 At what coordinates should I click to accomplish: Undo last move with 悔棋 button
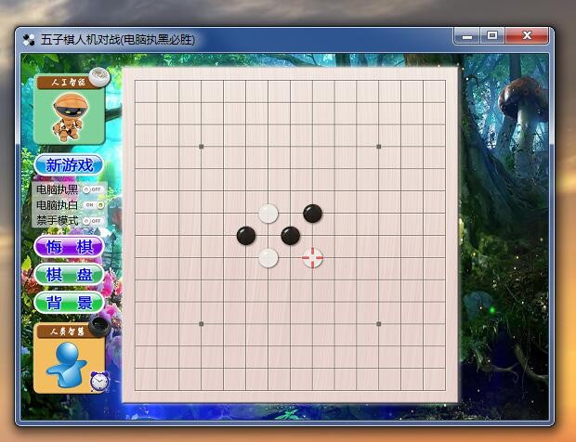pos(69,247)
